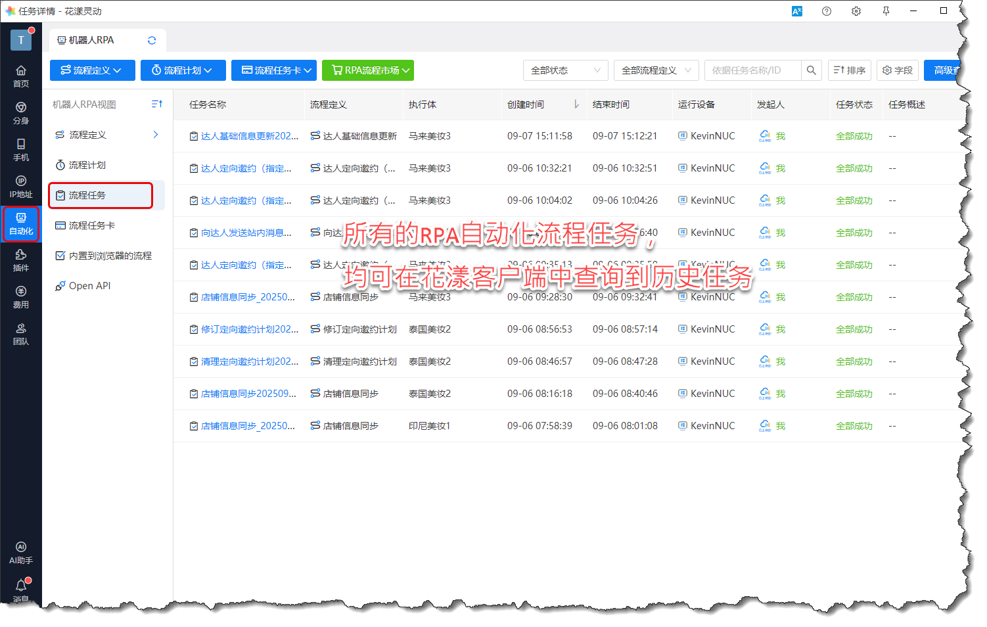The width and height of the screenshot is (987, 627).
Task: Open the 首页 home icon in sidebar
Action: 21,76
